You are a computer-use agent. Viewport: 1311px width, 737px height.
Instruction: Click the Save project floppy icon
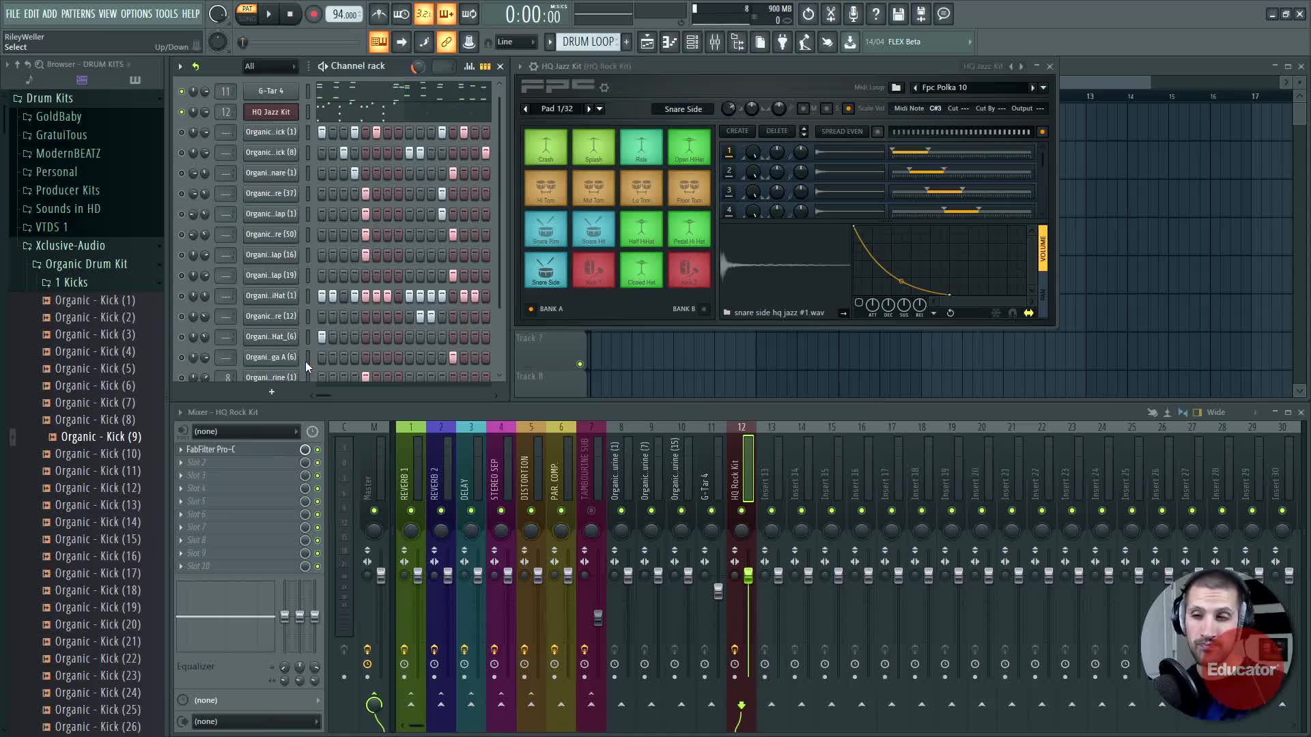pyautogui.click(x=899, y=14)
